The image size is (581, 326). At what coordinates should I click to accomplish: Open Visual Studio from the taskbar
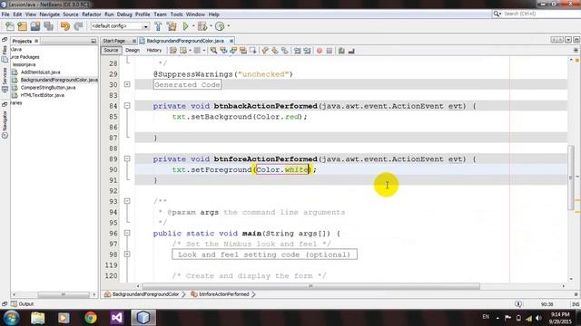click(116, 318)
